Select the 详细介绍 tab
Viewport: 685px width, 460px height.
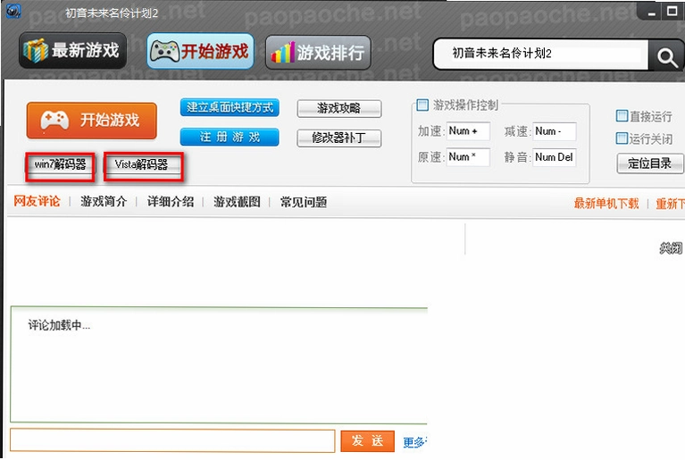coord(171,201)
